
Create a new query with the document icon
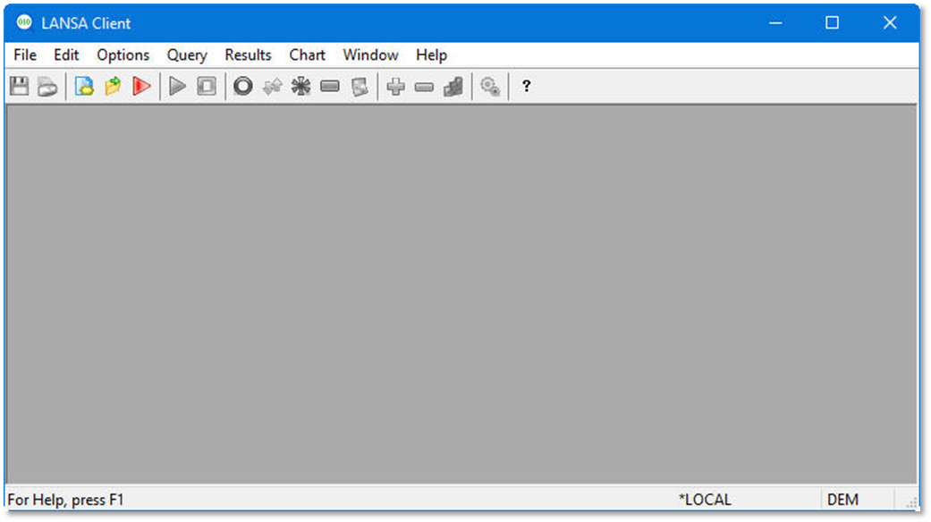point(84,87)
